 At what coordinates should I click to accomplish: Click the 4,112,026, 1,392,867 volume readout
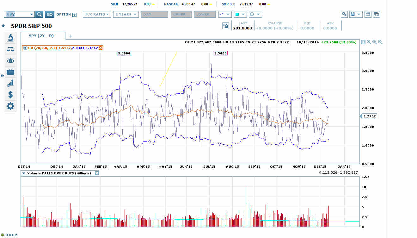click(x=338, y=173)
